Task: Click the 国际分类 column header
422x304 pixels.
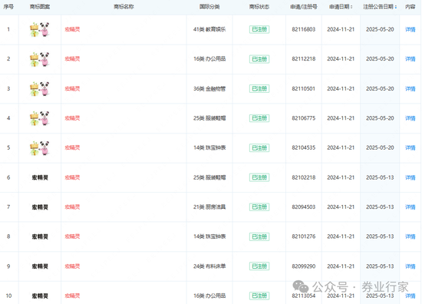Action: (209, 7)
